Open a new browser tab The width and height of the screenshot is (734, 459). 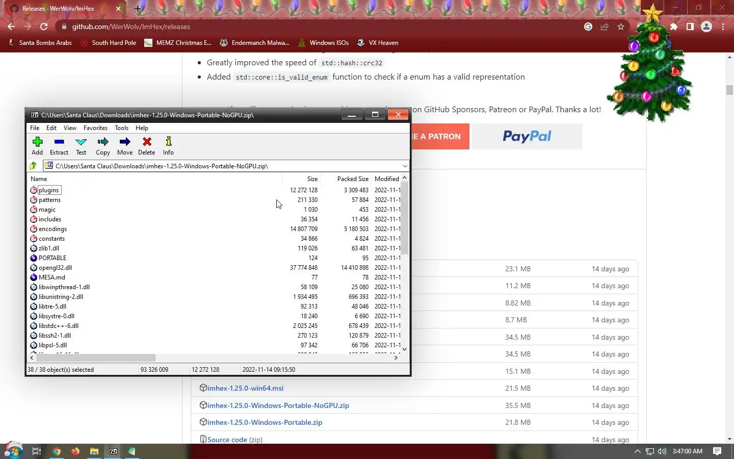138,9
